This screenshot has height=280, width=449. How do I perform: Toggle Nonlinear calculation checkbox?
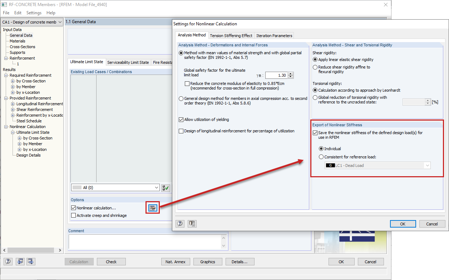click(x=74, y=208)
